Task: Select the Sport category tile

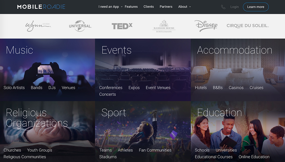Action: pyautogui.click(x=143, y=131)
